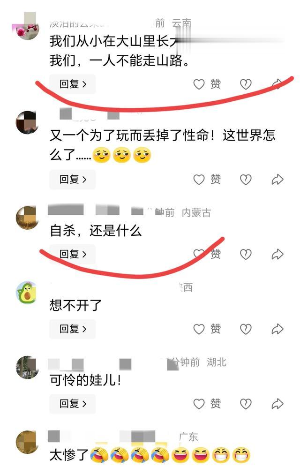This screenshot has height=467, width=300.
Task: Share the comment "自杀，还是什么"
Action: click(x=277, y=254)
